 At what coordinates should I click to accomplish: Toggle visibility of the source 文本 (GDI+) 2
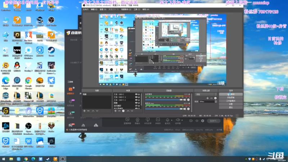coord(136,100)
